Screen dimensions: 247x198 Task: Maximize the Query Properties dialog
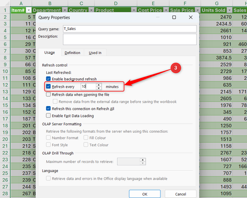point(174,17)
